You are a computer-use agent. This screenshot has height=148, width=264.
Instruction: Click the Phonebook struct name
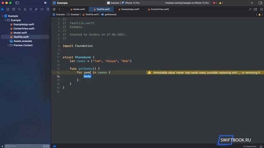(x=83, y=58)
